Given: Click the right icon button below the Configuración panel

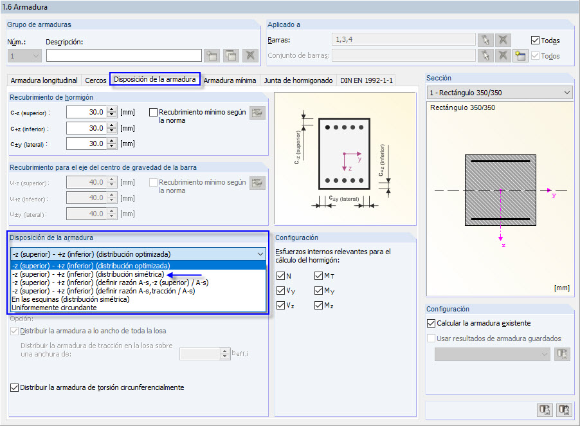Looking at the screenshot, I should 565,410.
